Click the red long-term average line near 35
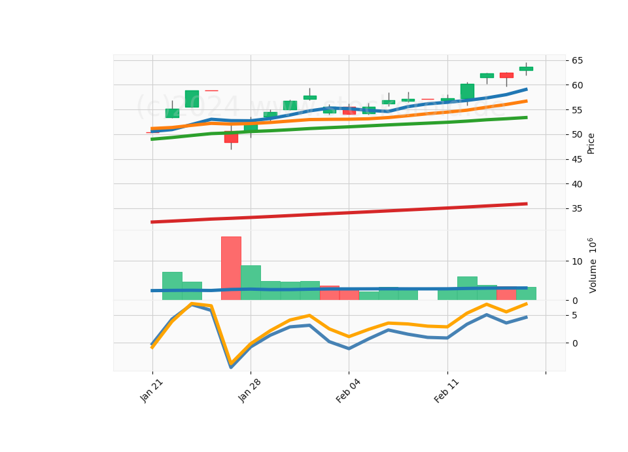This screenshot has width=628, height=452. (339, 213)
